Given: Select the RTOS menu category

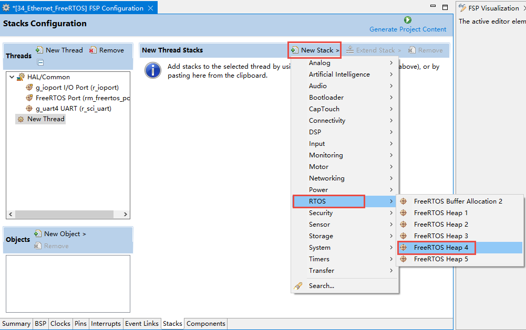Looking at the screenshot, I should click(345, 201).
